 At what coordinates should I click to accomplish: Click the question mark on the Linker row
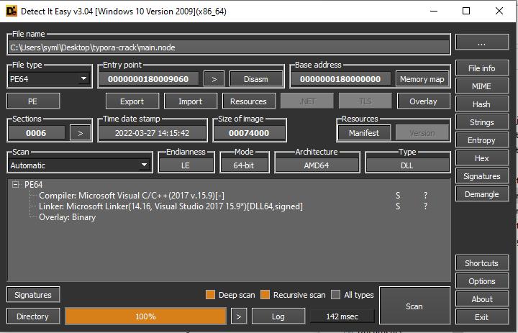pyautogui.click(x=425, y=206)
